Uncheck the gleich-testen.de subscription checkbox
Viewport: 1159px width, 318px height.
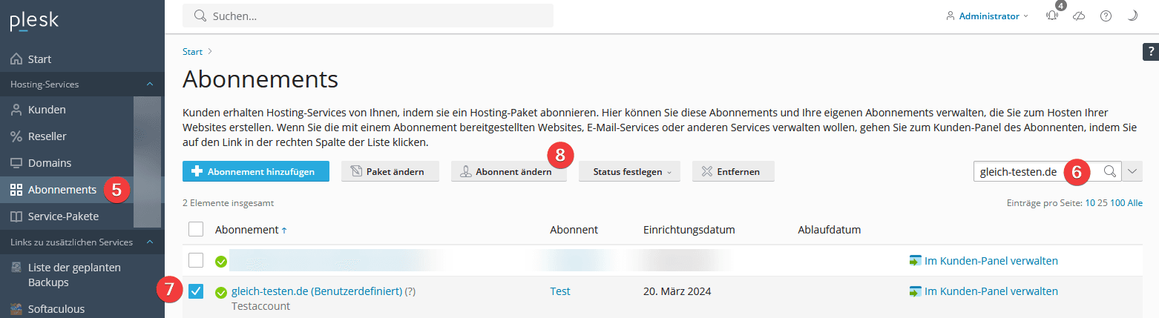point(196,291)
